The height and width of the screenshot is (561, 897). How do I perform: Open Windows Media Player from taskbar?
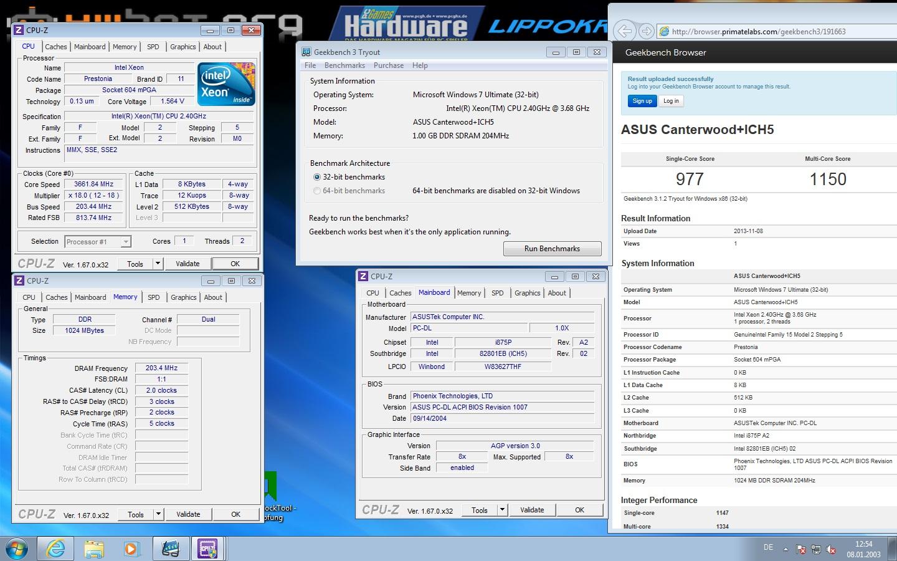point(131,549)
